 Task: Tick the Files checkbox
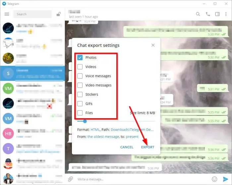point(80,113)
